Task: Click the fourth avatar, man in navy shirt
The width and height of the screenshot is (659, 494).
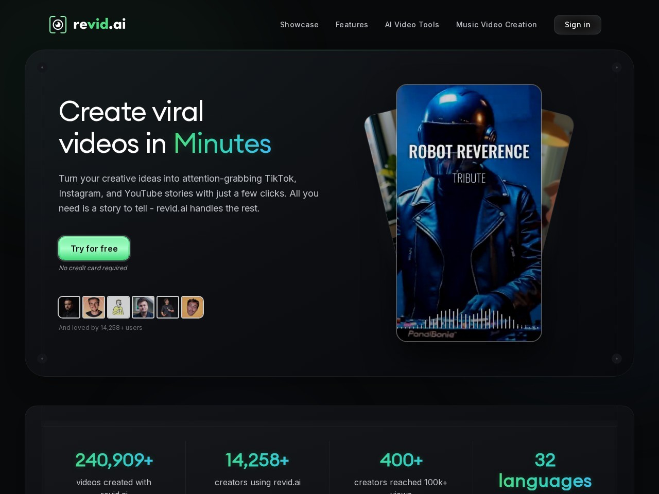Action: point(143,307)
